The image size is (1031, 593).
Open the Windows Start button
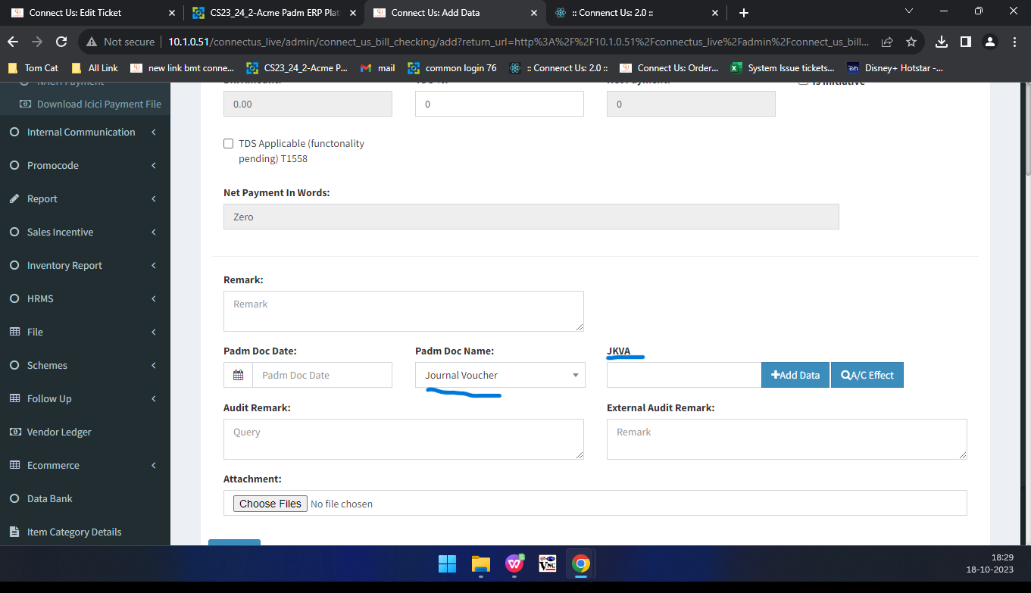click(447, 563)
